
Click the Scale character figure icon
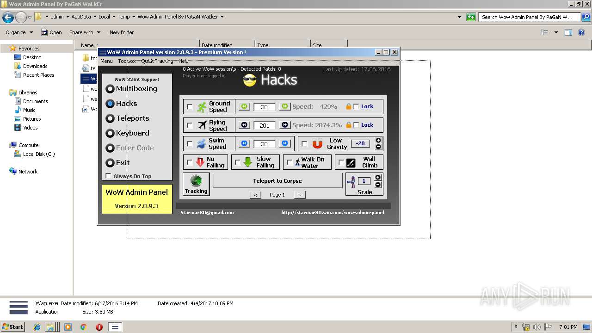[351, 182]
